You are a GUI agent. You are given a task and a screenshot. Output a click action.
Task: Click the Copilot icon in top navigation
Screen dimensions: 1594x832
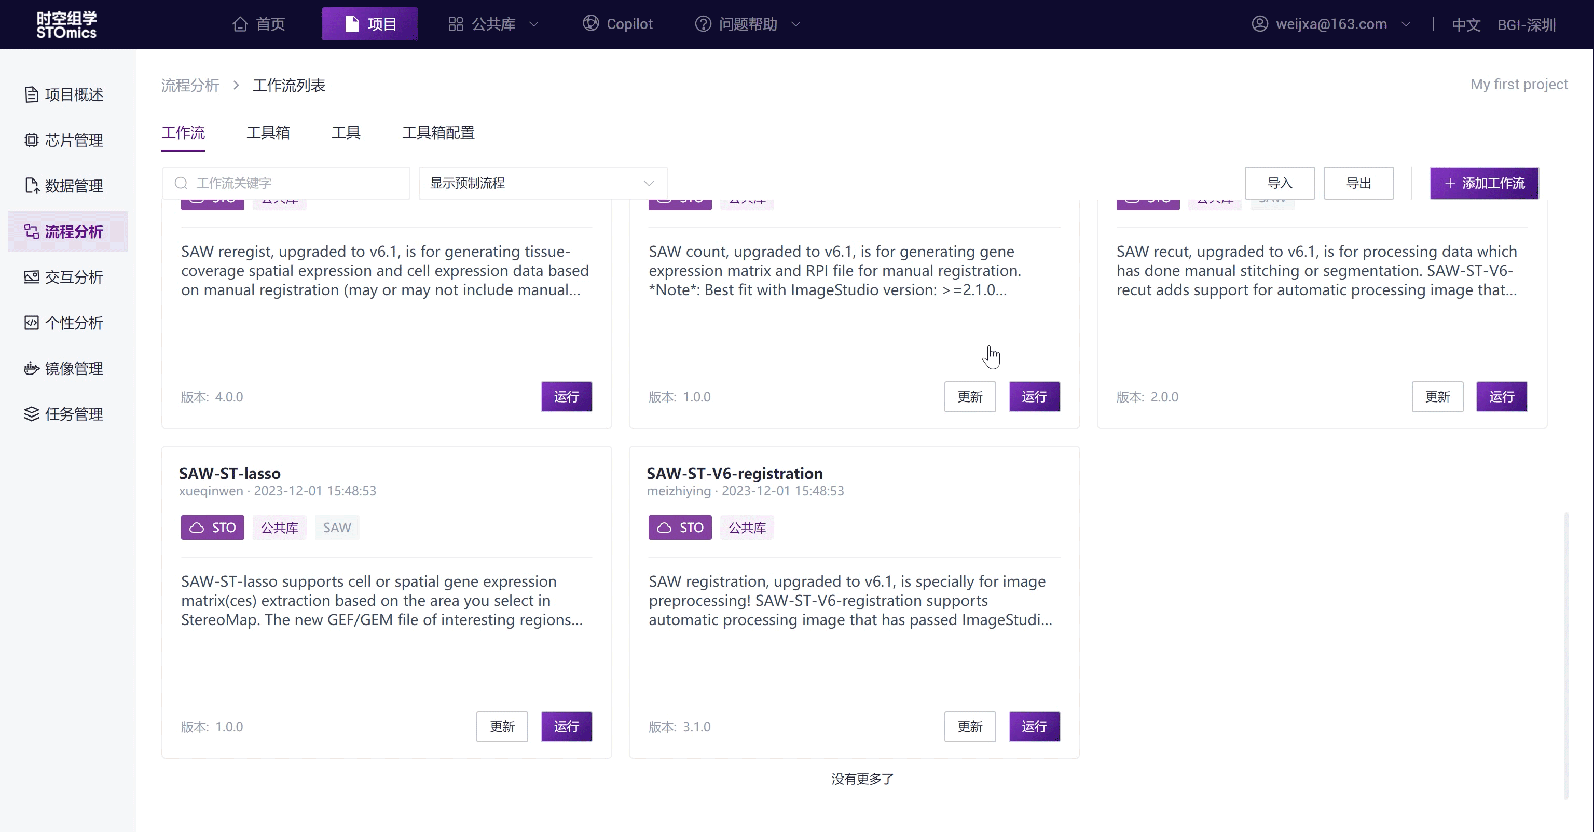(x=590, y=23)
